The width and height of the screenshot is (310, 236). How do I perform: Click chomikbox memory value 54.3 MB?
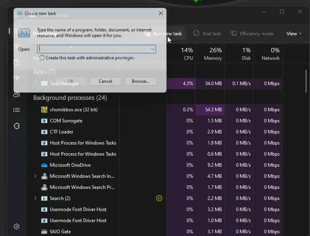click(214, 110)
